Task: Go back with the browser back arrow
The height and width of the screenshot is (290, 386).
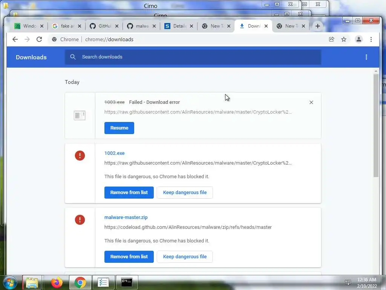Action: tap(15, 39)
